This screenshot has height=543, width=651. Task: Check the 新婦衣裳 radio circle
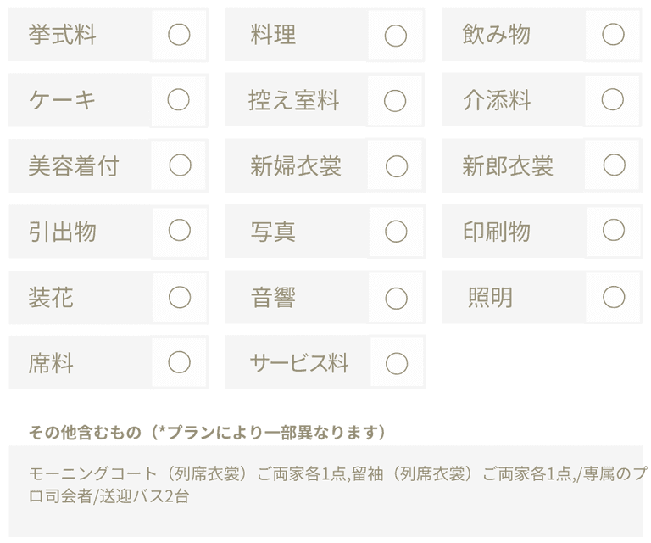coord(397,166)
